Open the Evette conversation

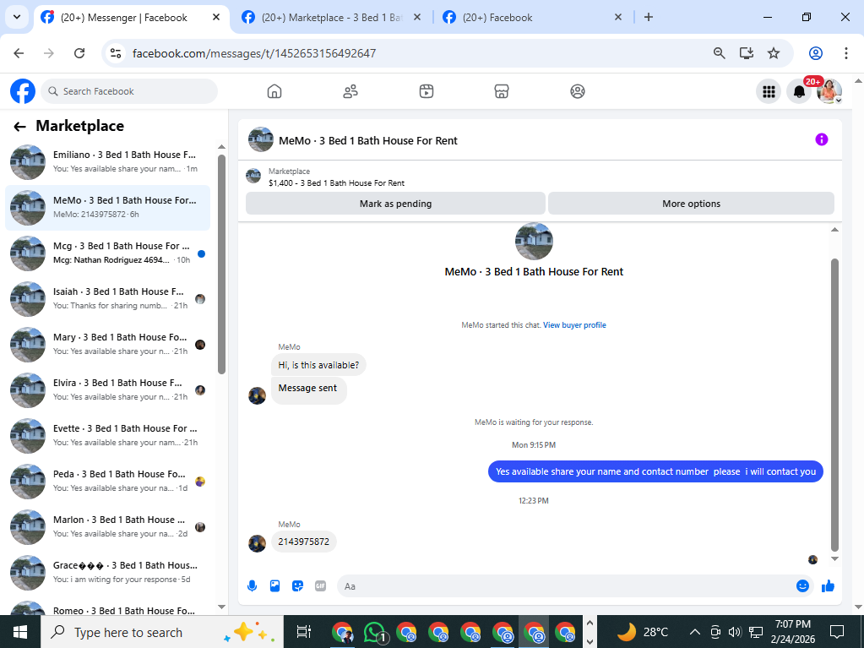pyautogui.click(x=107, y=436)
